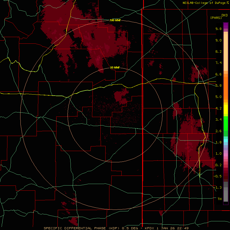Click the 100 NMI range ring label
230x230 pixels.
point(115,20)
